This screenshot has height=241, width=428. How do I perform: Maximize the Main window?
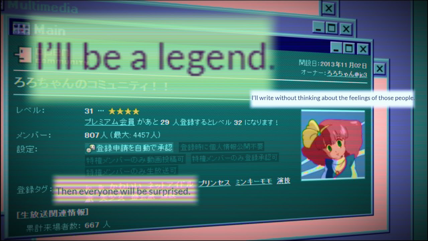tap(331, 29)
